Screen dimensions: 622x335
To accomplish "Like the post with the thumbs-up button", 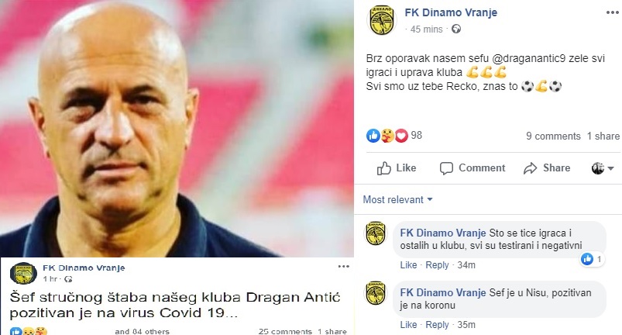I will 397,168.
